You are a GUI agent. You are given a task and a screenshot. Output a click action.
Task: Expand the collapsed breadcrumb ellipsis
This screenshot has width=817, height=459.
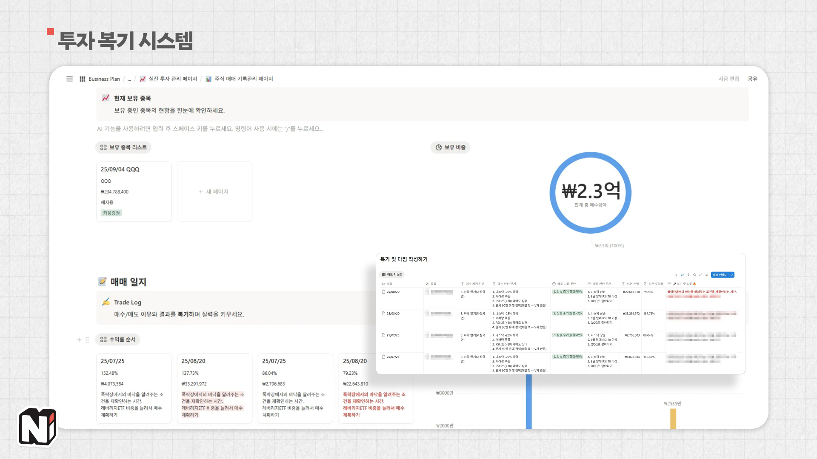[129, 79]
